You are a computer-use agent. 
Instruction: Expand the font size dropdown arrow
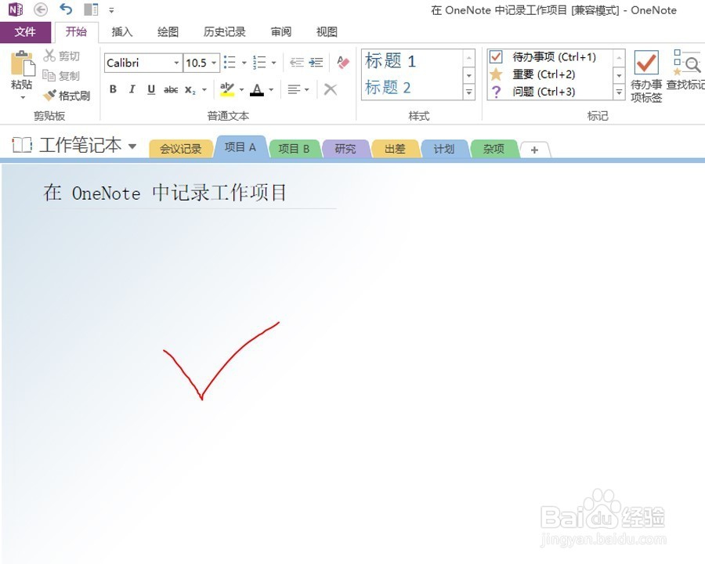215,63
